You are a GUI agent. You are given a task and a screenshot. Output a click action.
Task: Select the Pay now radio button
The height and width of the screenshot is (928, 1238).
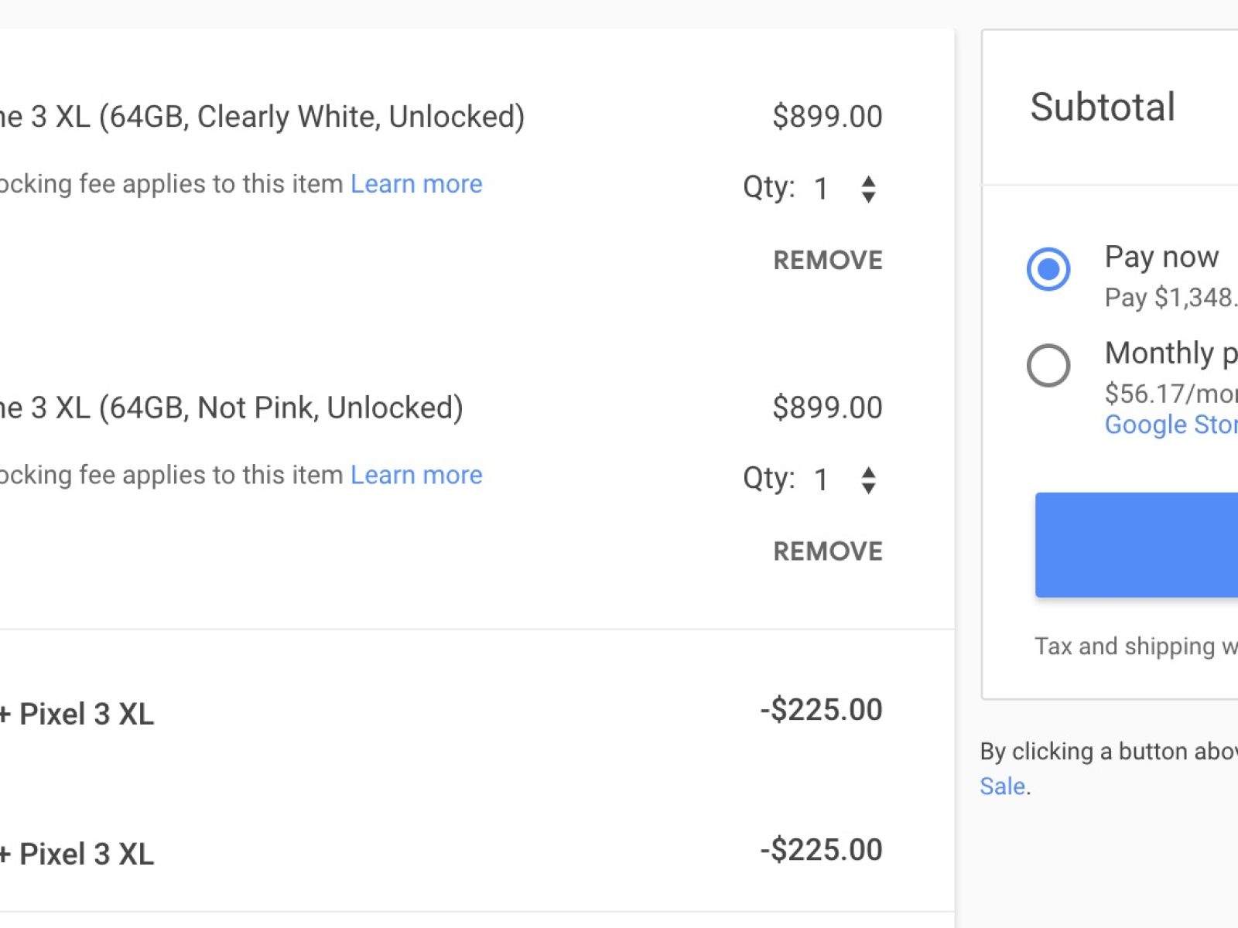click(x=1048, y=269)
